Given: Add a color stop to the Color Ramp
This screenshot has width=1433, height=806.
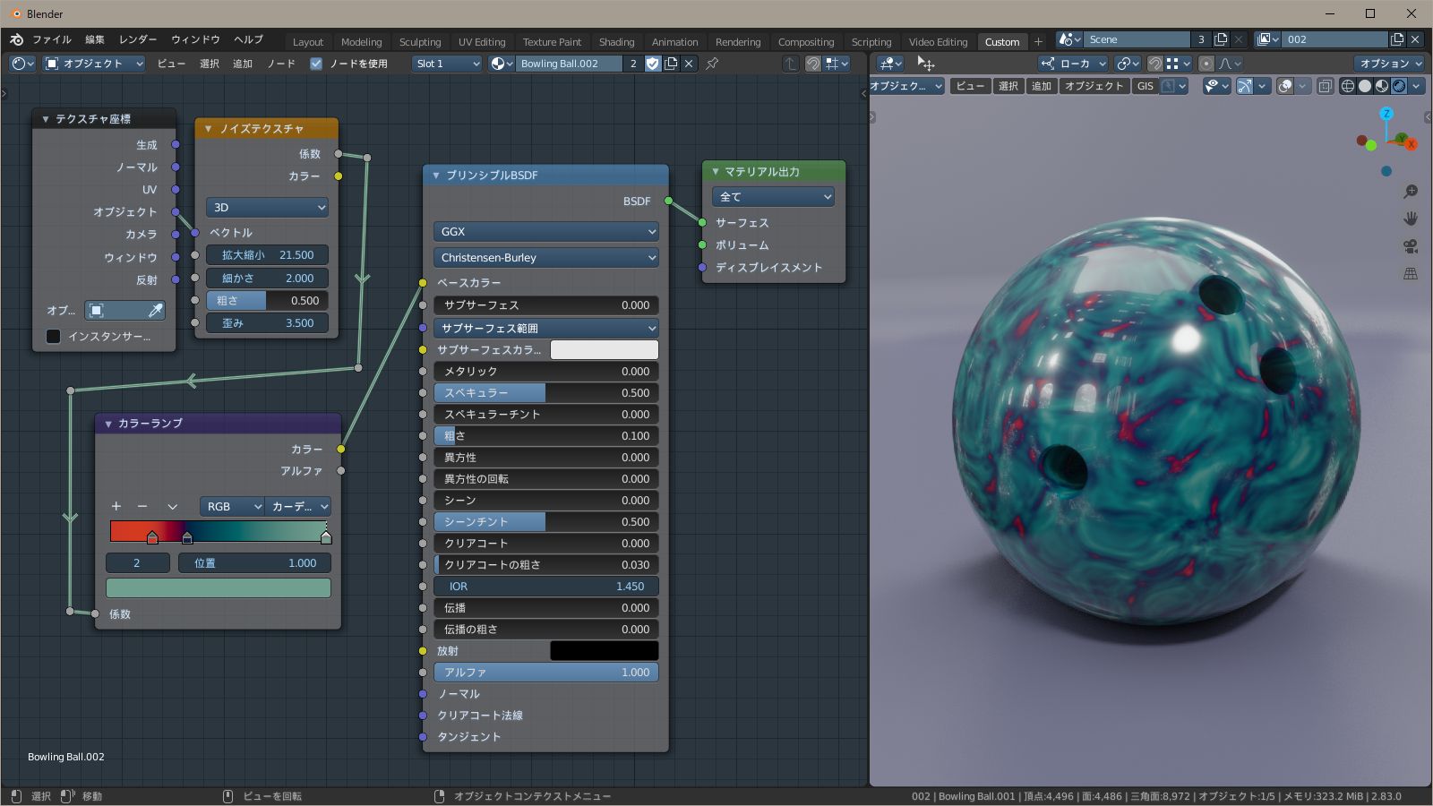Looking at the screenshot, I should click(x=116, y=506).
